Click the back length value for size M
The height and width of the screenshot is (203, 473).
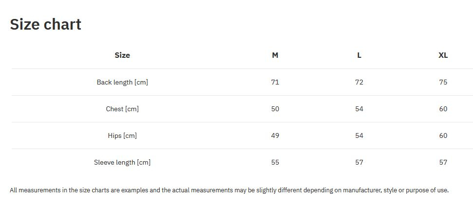click(x=275, y=82)
